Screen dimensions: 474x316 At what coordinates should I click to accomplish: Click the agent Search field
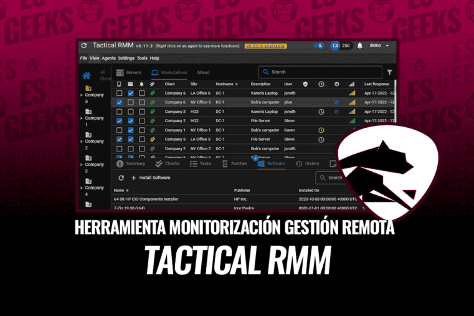pyautogui.click(x=320, y=72)
